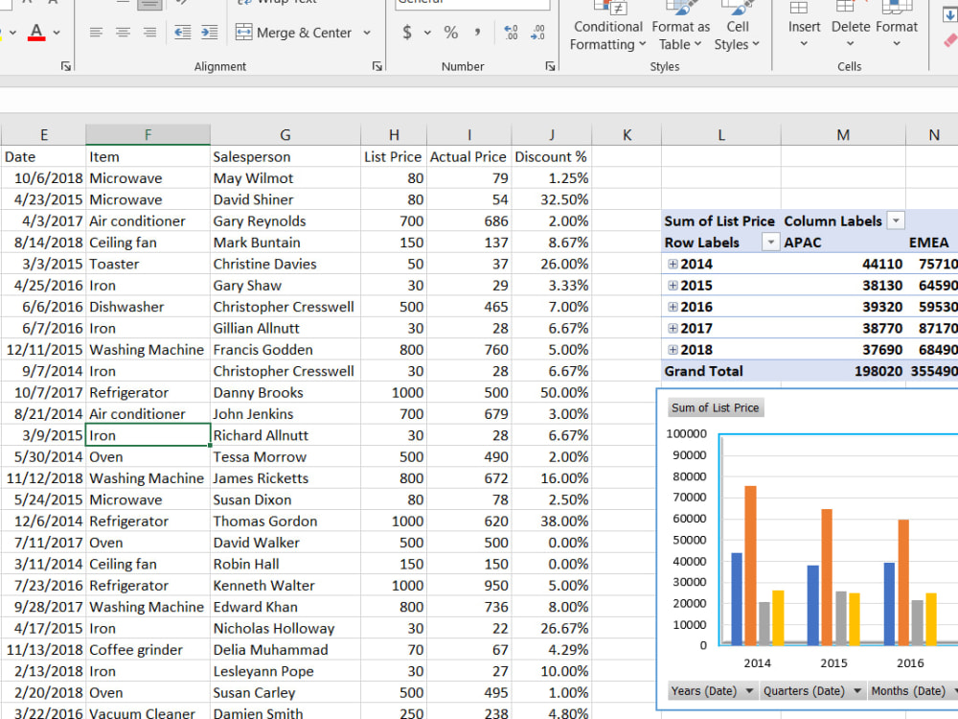Select the cell containing Christine Davies
The height and width of the screenshot is (719, 958).
(x=285, y=265)
